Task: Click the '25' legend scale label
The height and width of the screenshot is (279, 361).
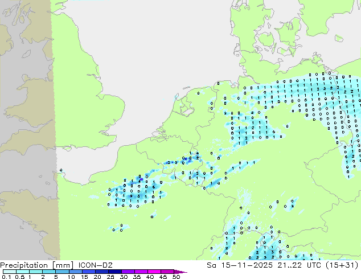Action: pyautogui.click(x=110, y=277)
